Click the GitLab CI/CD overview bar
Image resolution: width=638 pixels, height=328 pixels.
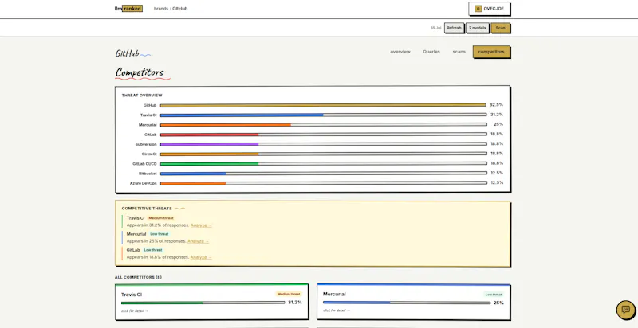tap(324, 163)
